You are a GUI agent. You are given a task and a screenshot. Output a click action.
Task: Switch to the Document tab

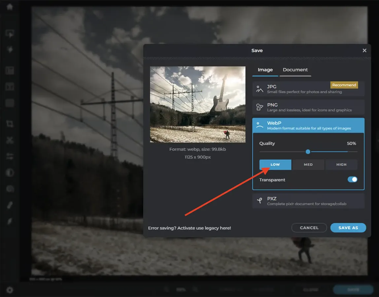coord(295,70)
